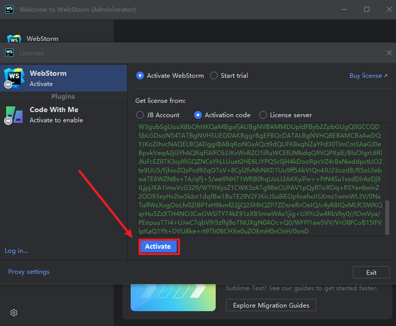Click the Log in... link
This screenshot has height=326, width=396.
pyautogui.click(x=16, y=251)
